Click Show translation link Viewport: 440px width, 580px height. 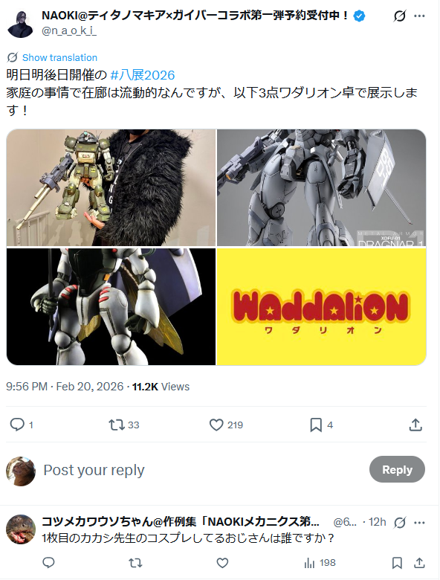click(59, 58)
